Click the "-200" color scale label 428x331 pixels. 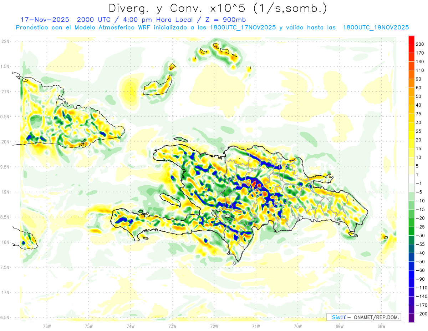422,314
